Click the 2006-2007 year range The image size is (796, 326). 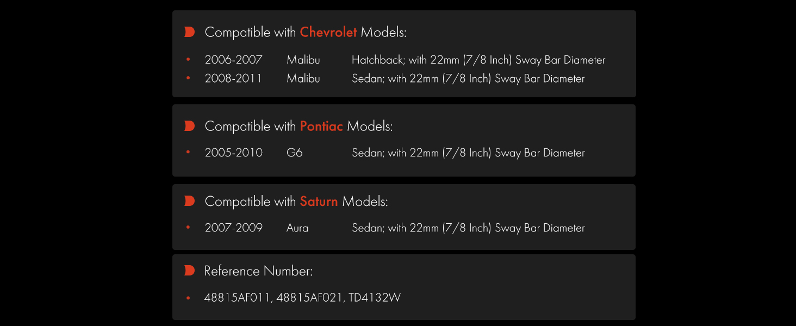[234, 60]
